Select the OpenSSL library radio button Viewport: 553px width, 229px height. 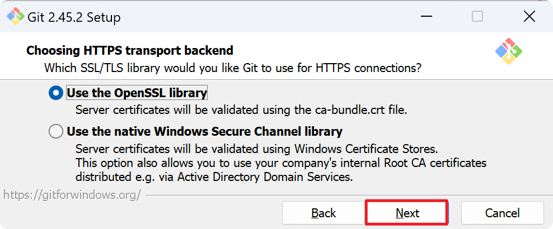(56, 93)
